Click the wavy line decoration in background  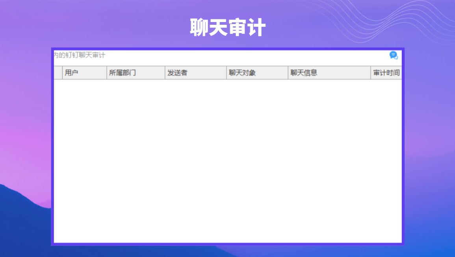coord(377,20)
